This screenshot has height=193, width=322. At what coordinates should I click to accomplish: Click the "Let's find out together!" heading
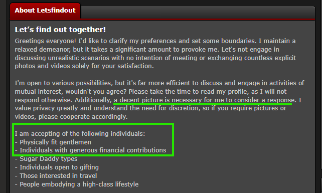coord(60,30)
